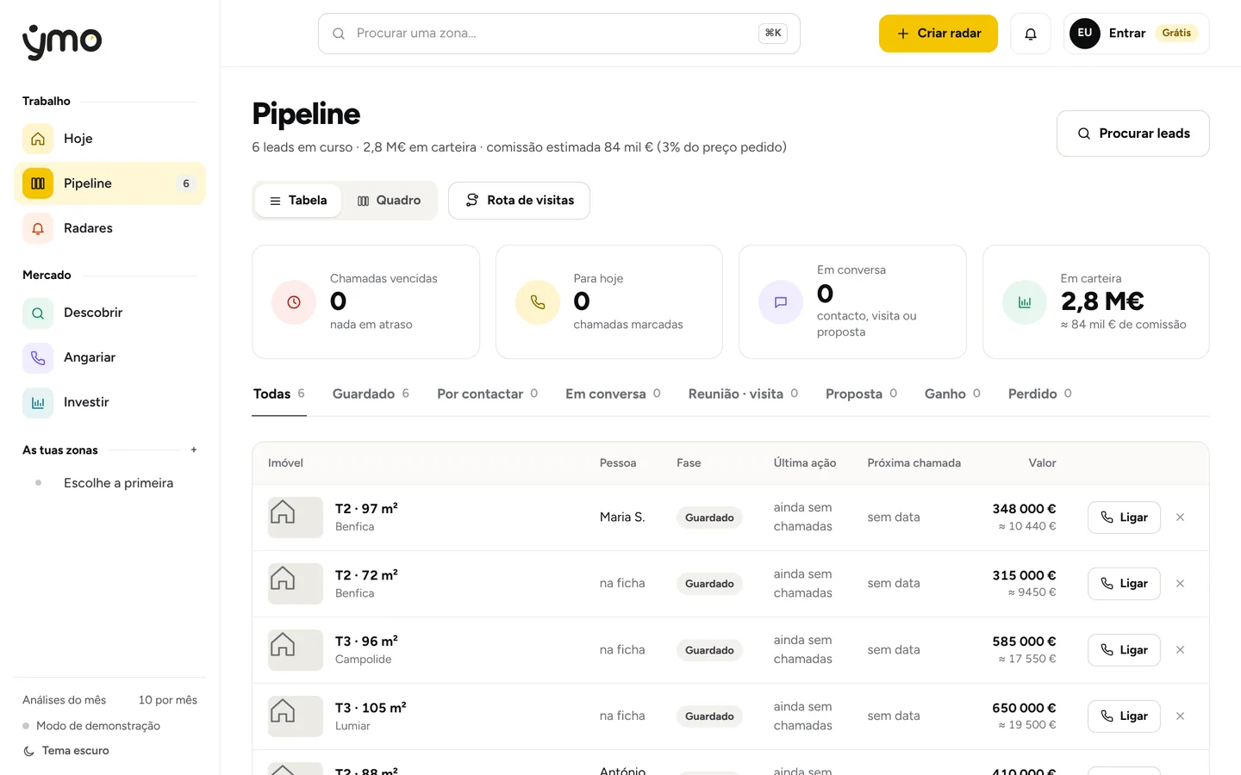
Task: Click the Em conversa chat icon
Action: [781, 302]
